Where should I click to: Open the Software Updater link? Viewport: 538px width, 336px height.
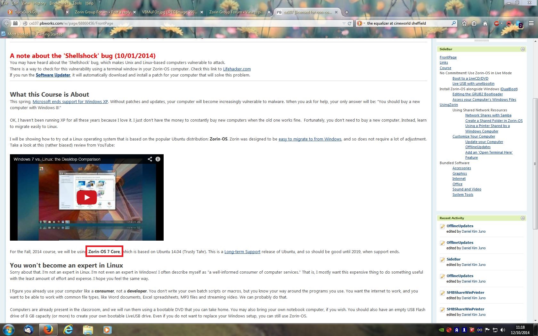(x=53, y=75)
